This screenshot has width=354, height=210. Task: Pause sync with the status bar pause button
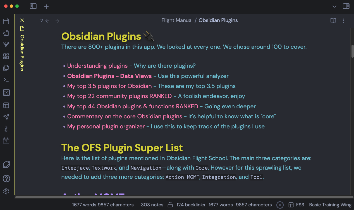280,205
